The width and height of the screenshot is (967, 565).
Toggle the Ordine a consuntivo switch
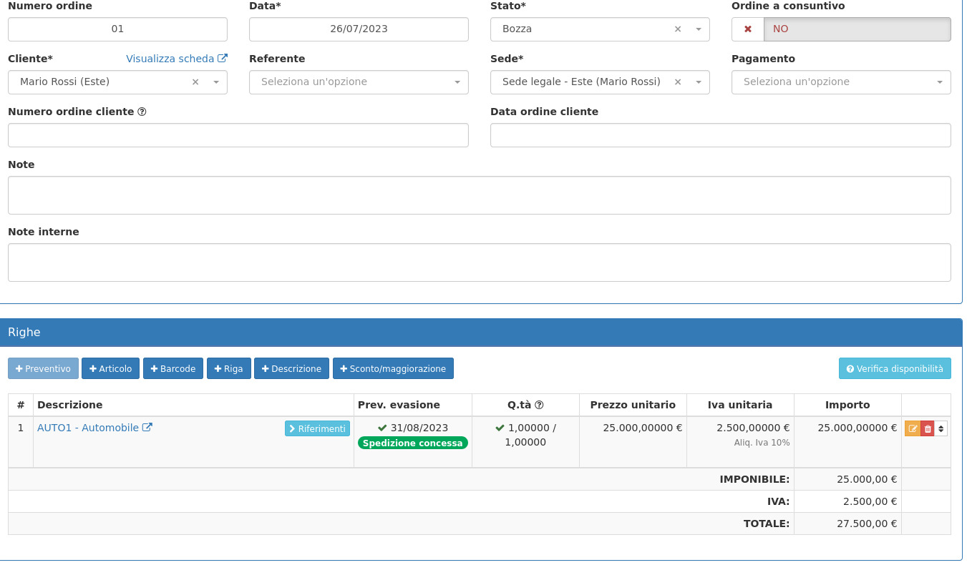click(x=841, y=29)
